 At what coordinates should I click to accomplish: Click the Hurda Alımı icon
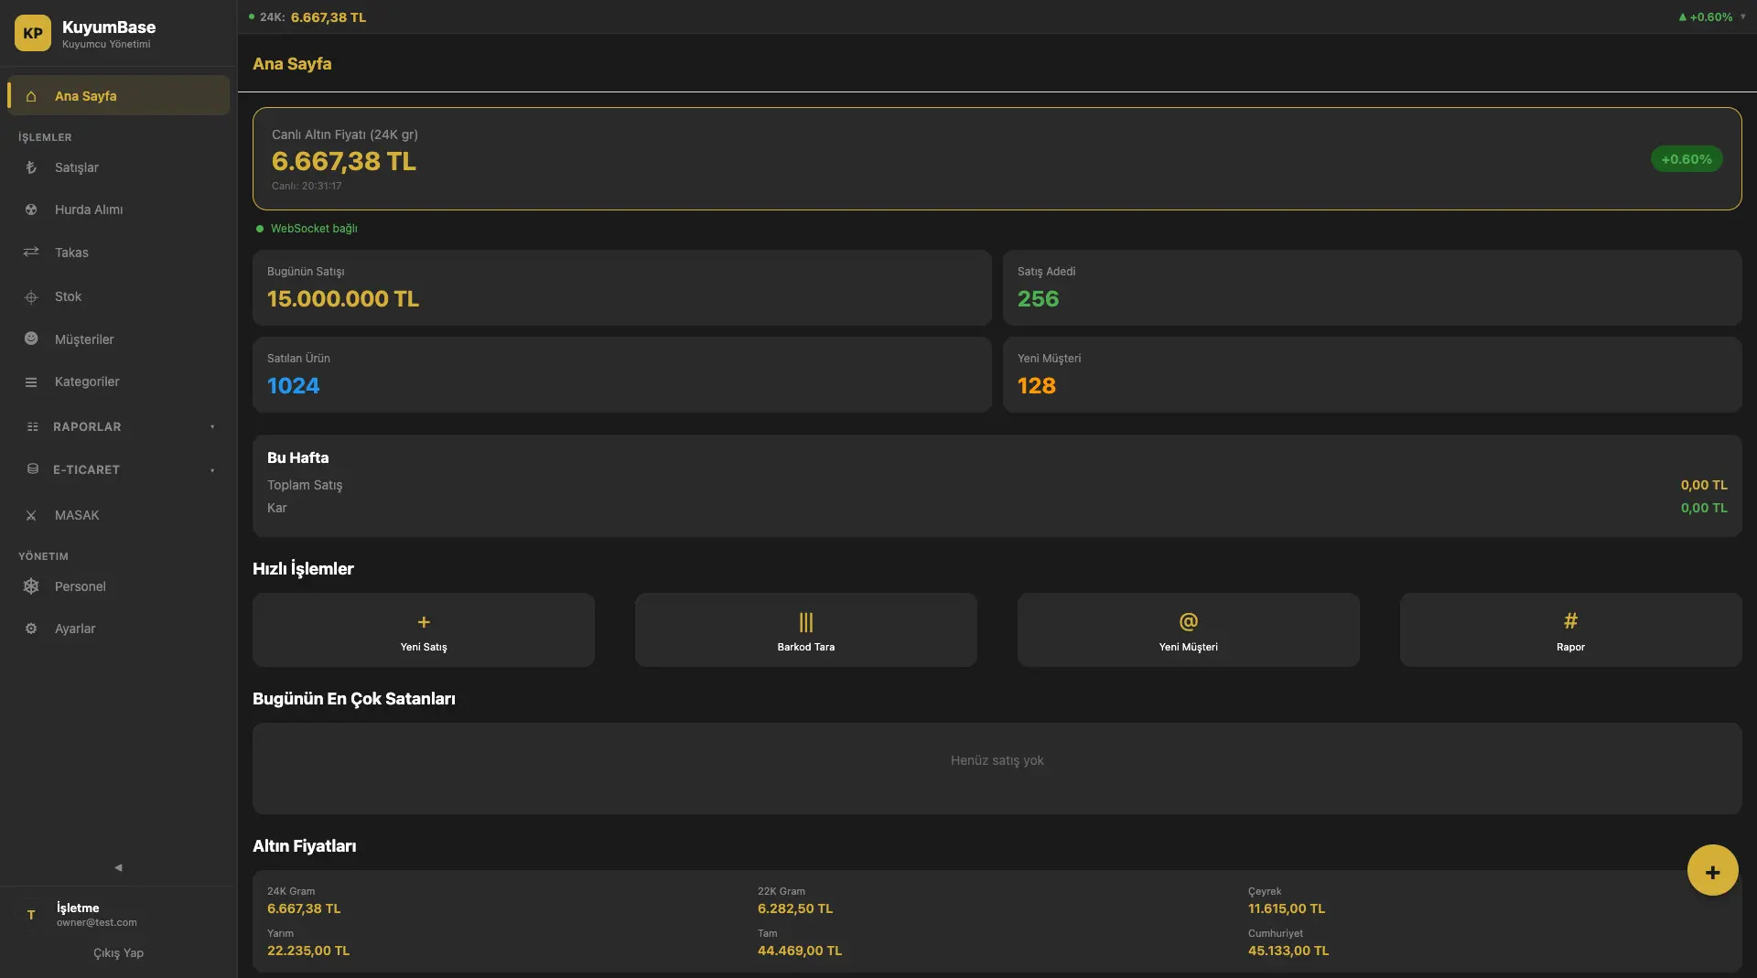click(x=31, y=210)
